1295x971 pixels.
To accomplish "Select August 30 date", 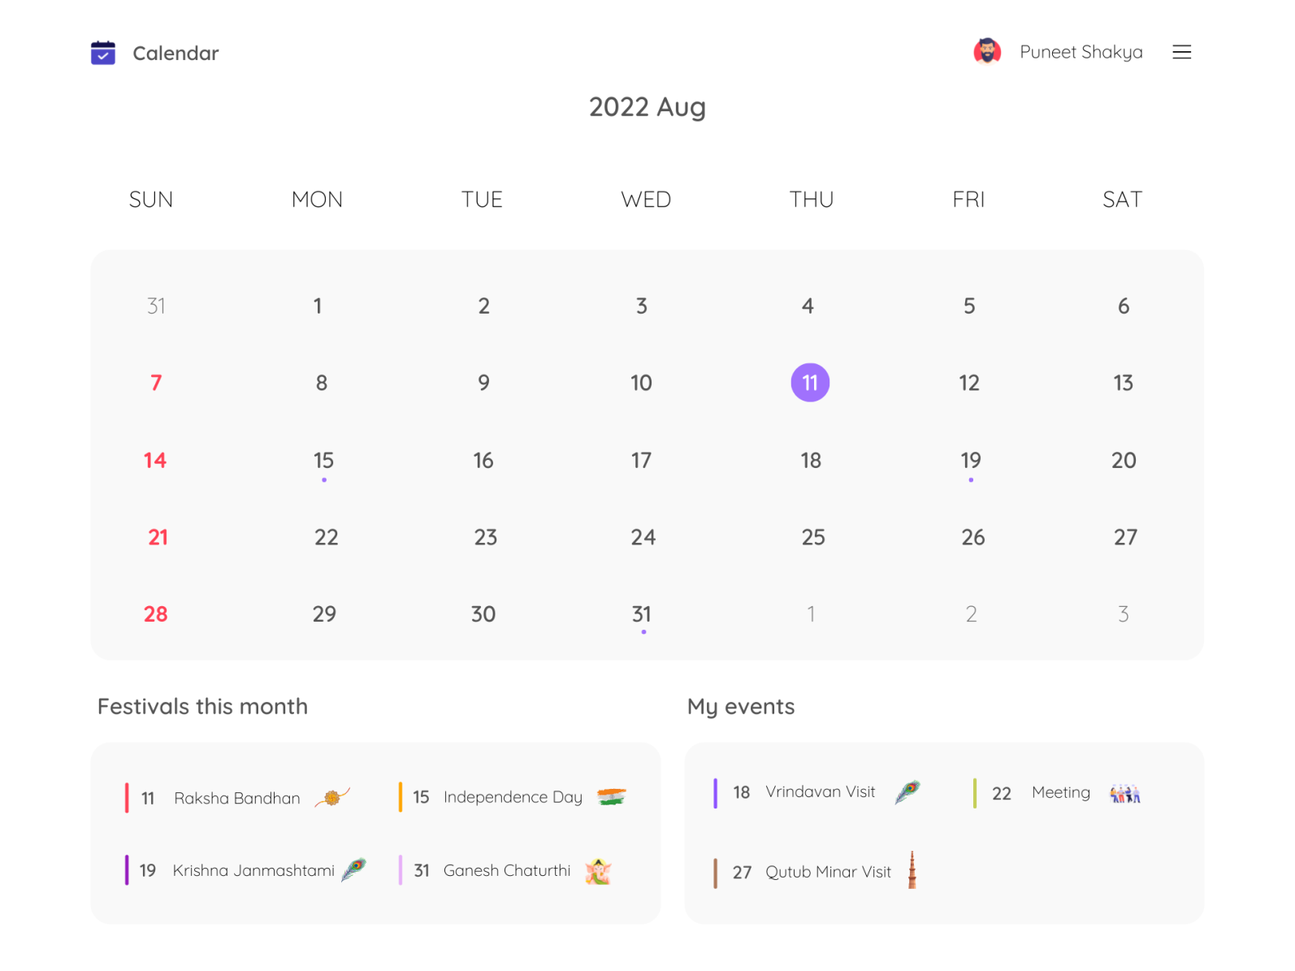I will (x=483, y=614).
